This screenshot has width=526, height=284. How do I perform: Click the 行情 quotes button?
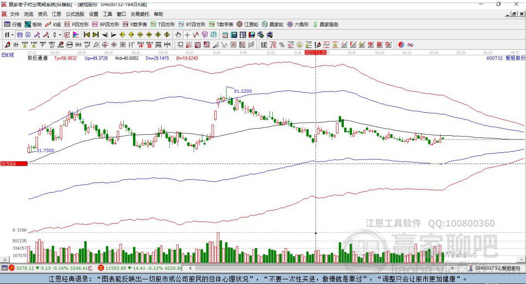point(13,25)
